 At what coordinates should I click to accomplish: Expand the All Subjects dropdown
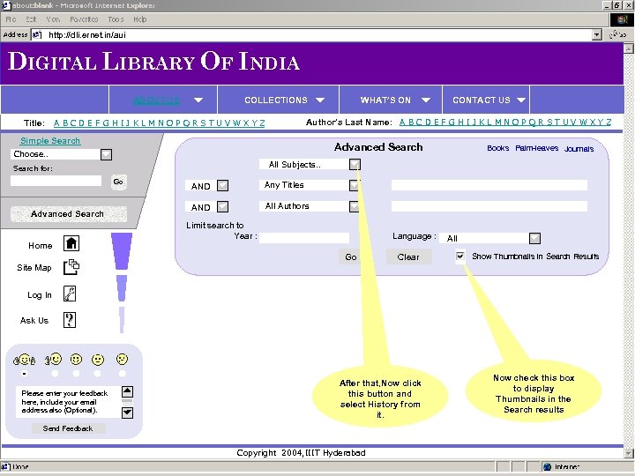tap(355, 164)
